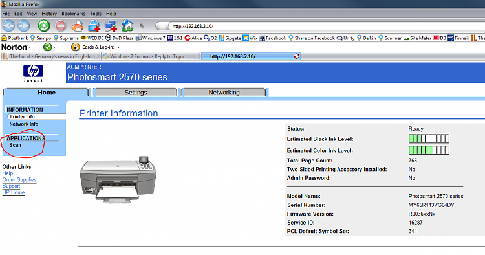Open new window icon with monitors
485x255 pixels.
pos(111,26)
